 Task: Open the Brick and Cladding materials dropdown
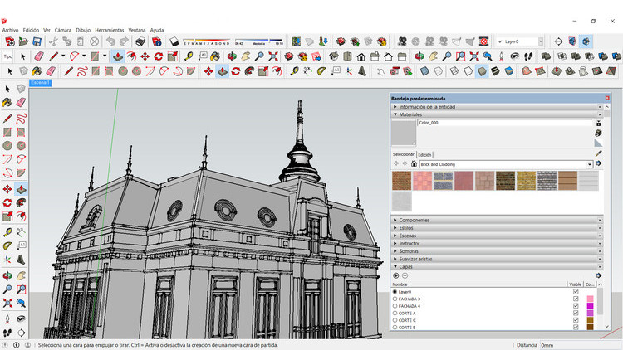coord(590,164)
